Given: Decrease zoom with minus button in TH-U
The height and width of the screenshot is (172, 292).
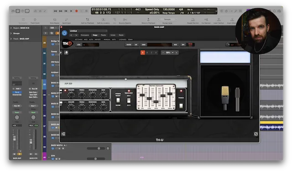Looking at the screenshot, I should click(x=163, y=52).
